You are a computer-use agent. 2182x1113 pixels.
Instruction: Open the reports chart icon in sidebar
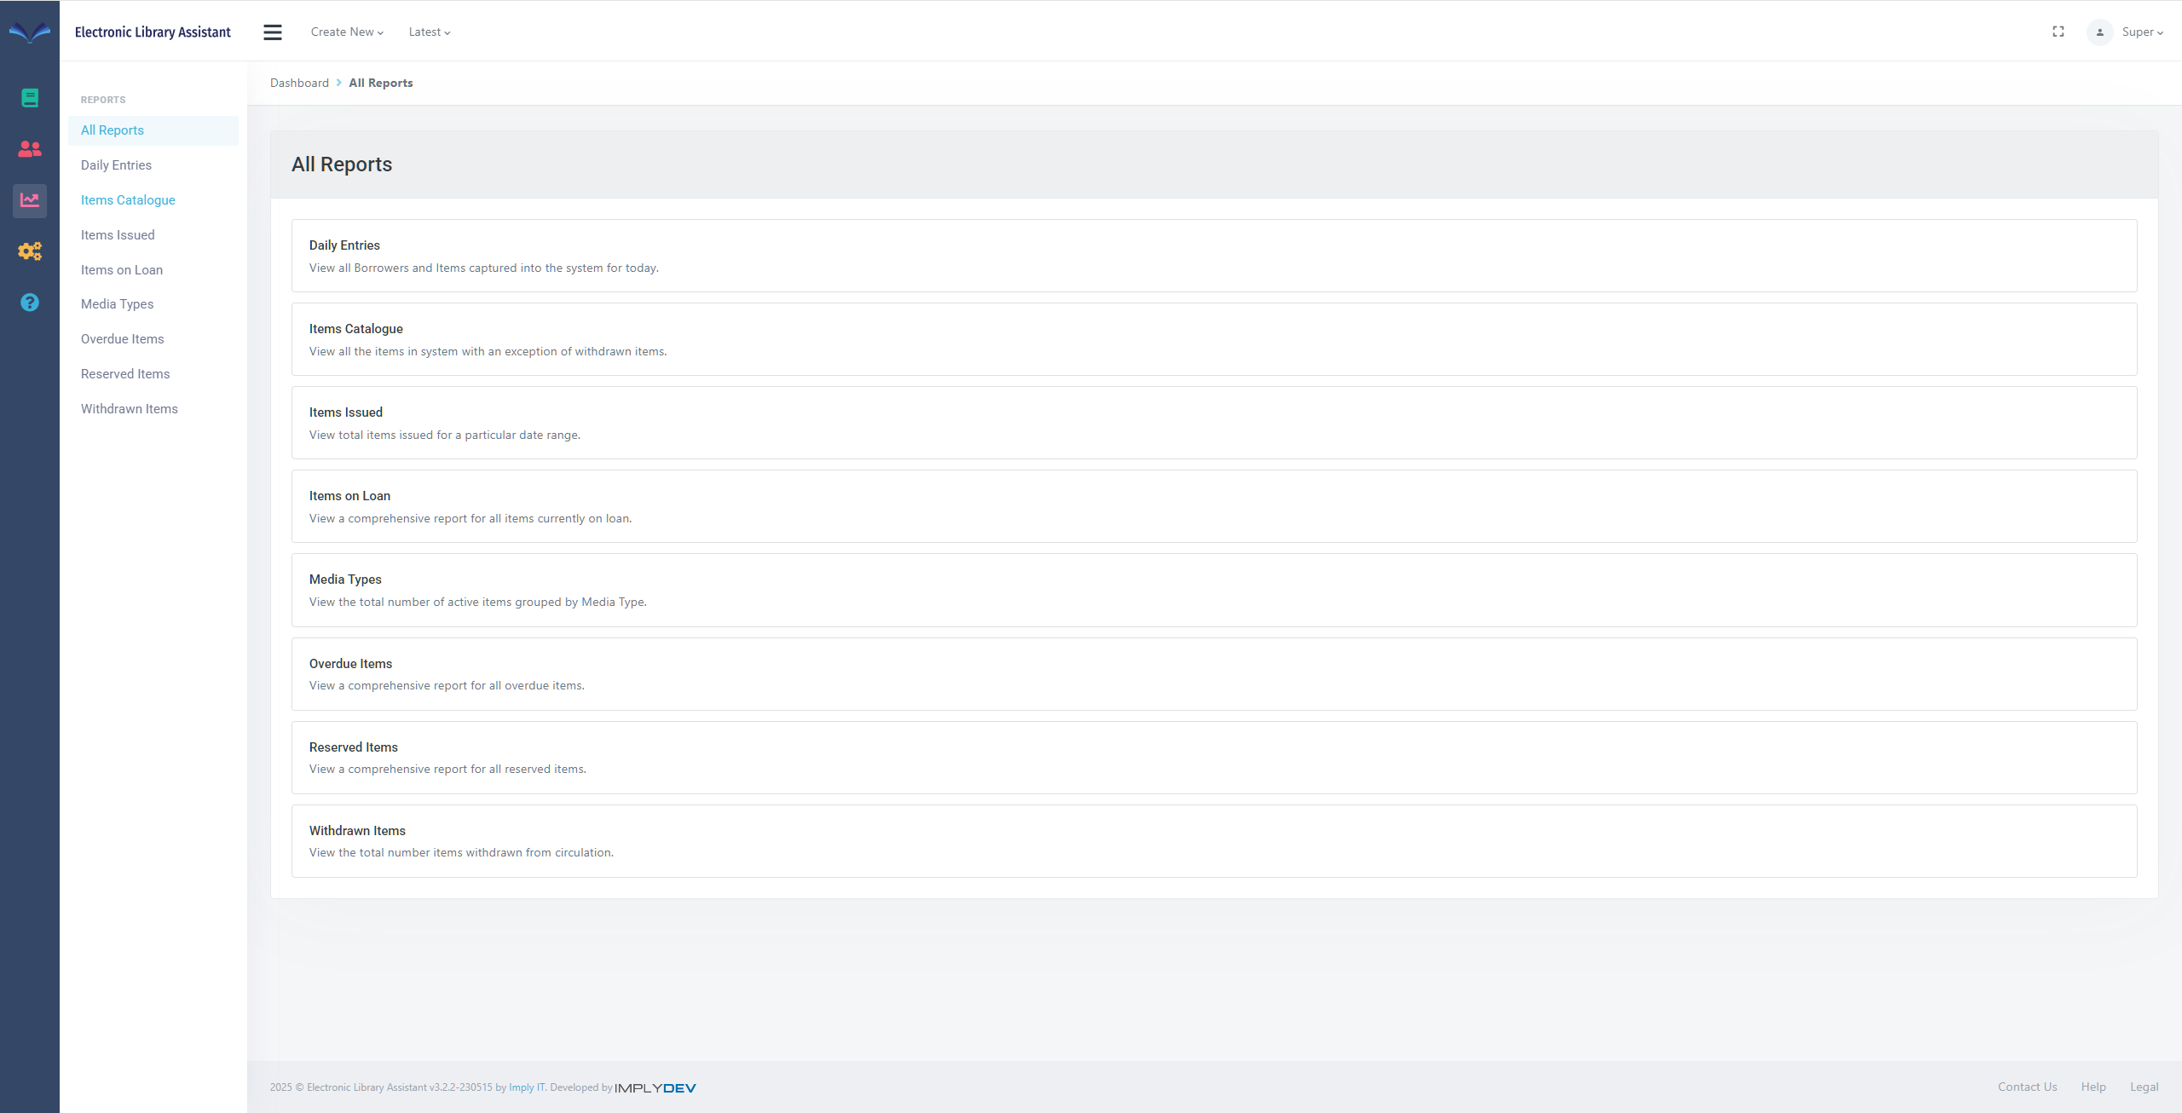[30, 200]
